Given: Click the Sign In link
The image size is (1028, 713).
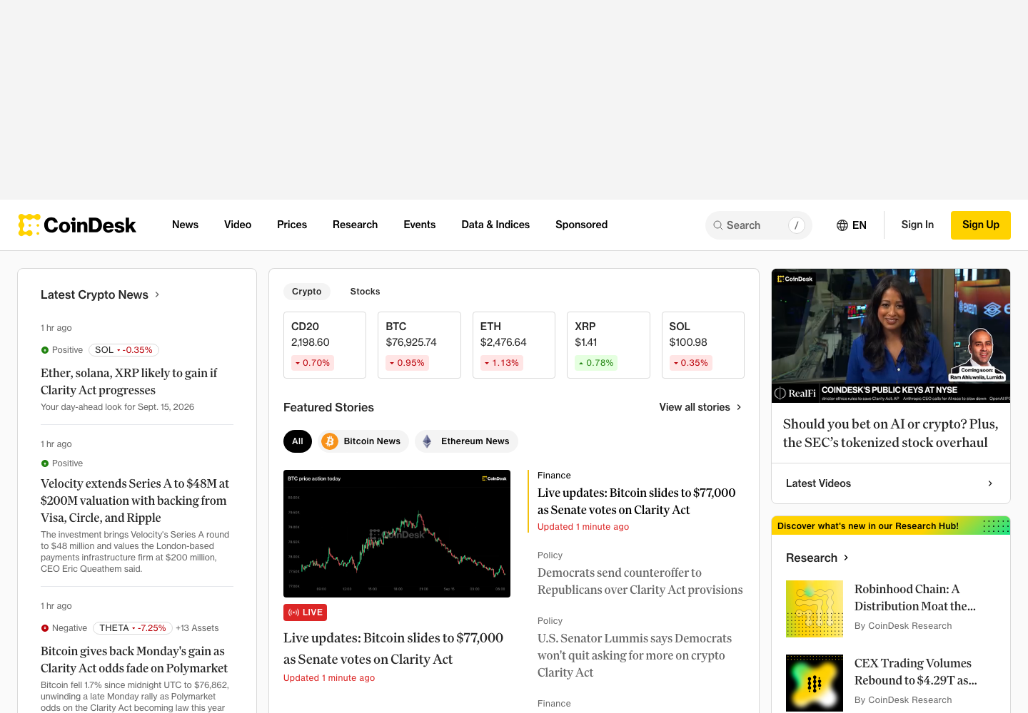Looking at the screenshot, I should pyautogui.click(x=917, y=225).
